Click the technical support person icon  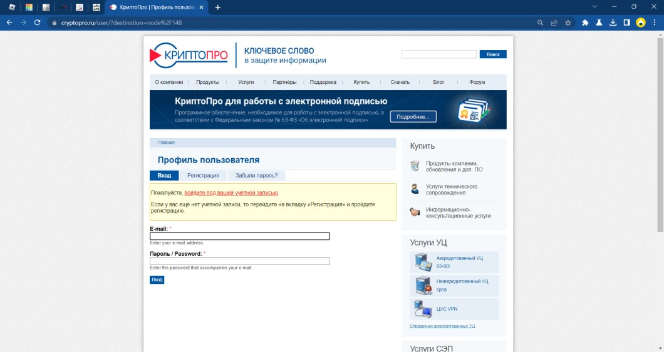(415, 189)
